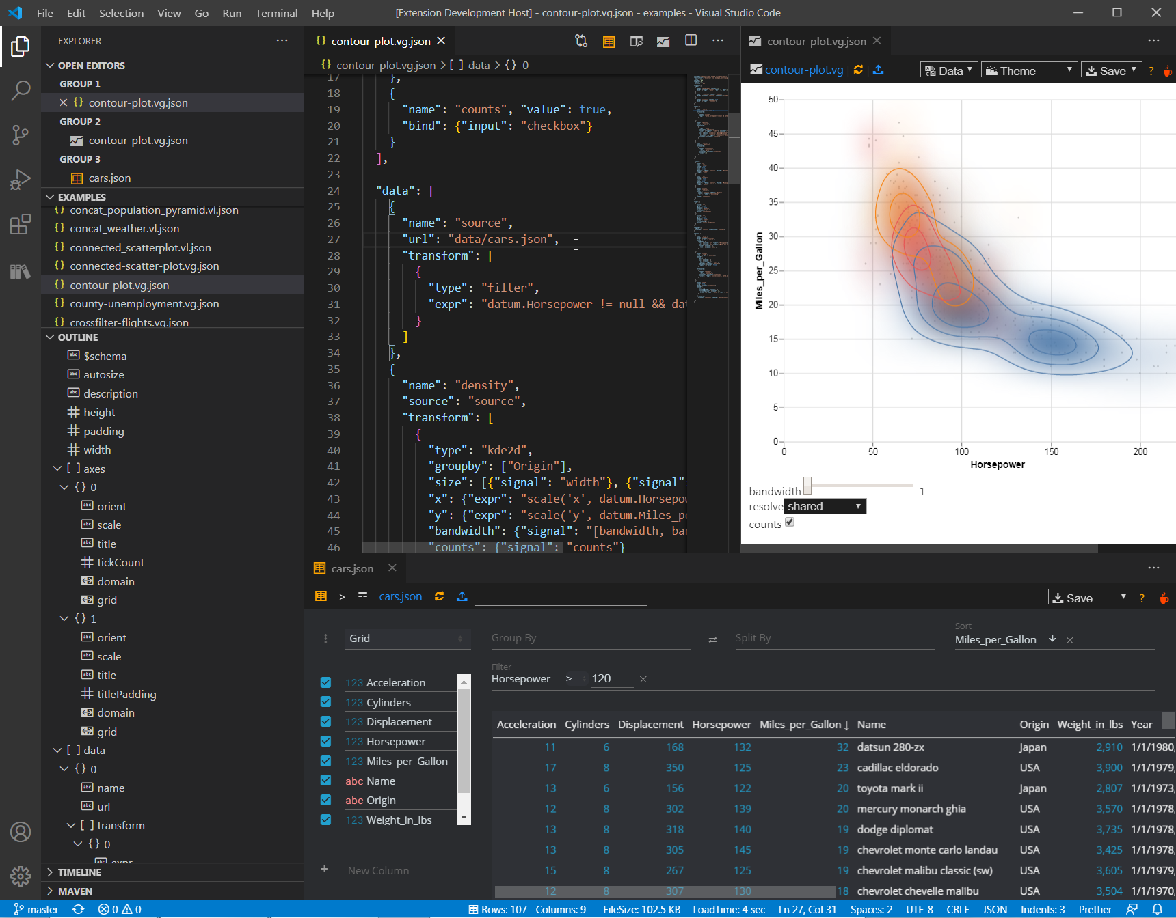Split the editor to the right

pos(691,41)
